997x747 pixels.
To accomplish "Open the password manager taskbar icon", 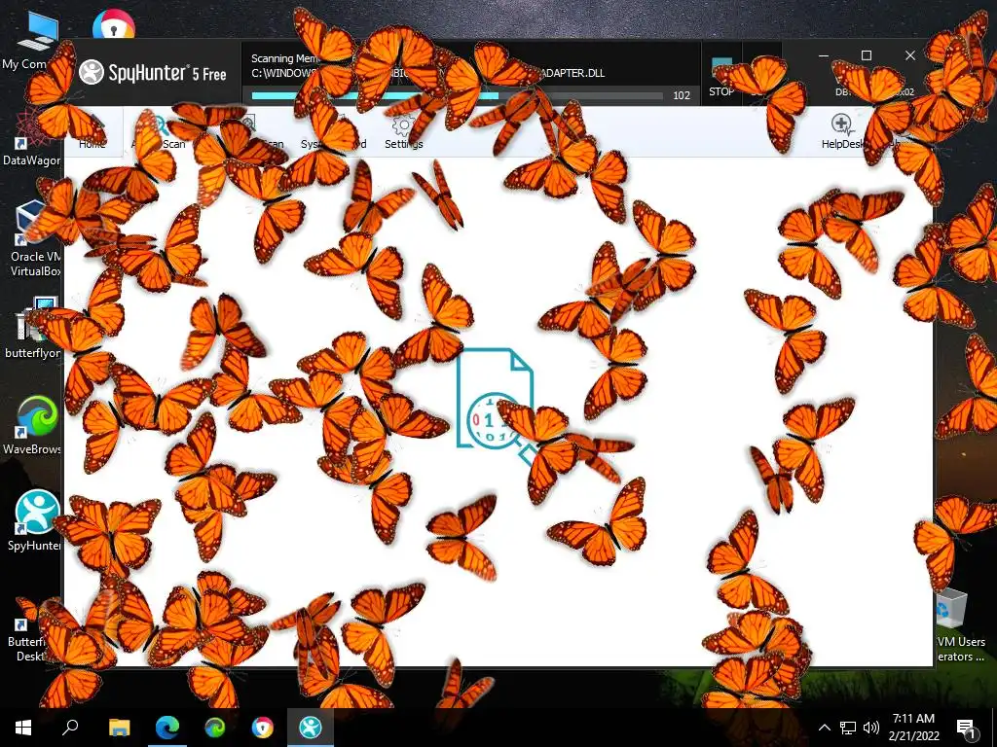I will [262, 728].
